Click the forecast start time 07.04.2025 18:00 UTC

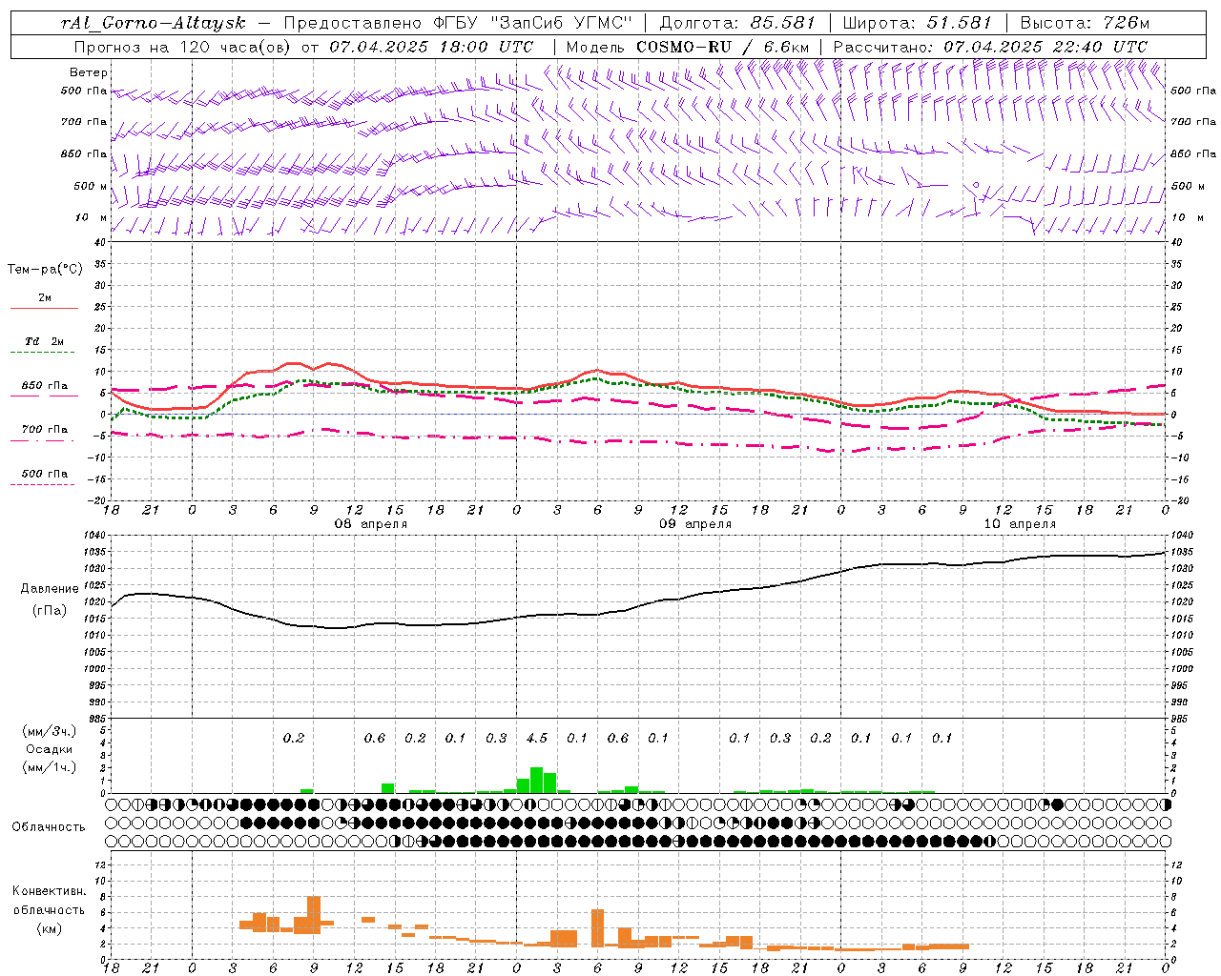431,47
